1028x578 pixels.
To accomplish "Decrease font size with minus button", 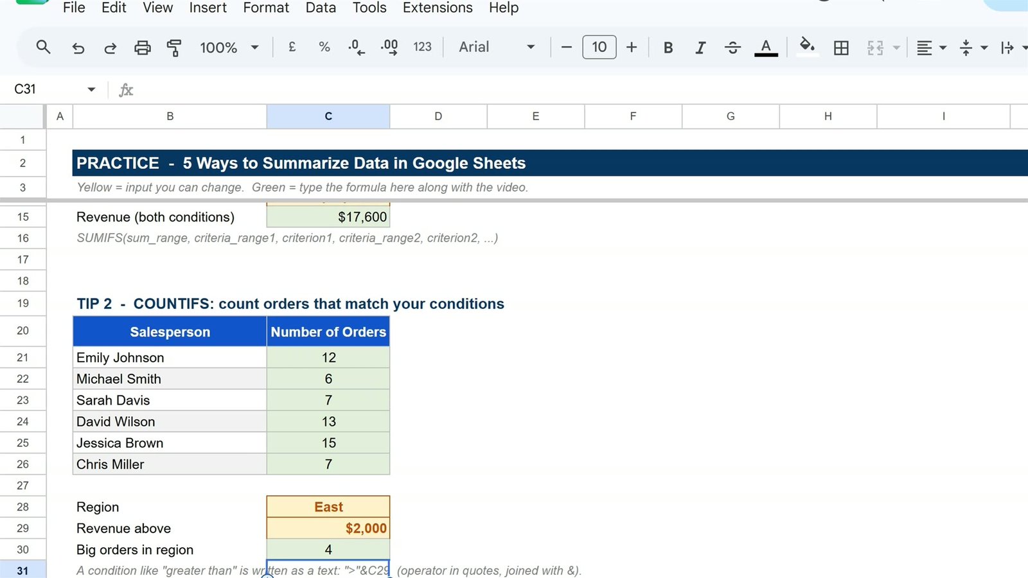I will [x=566, y=47].
